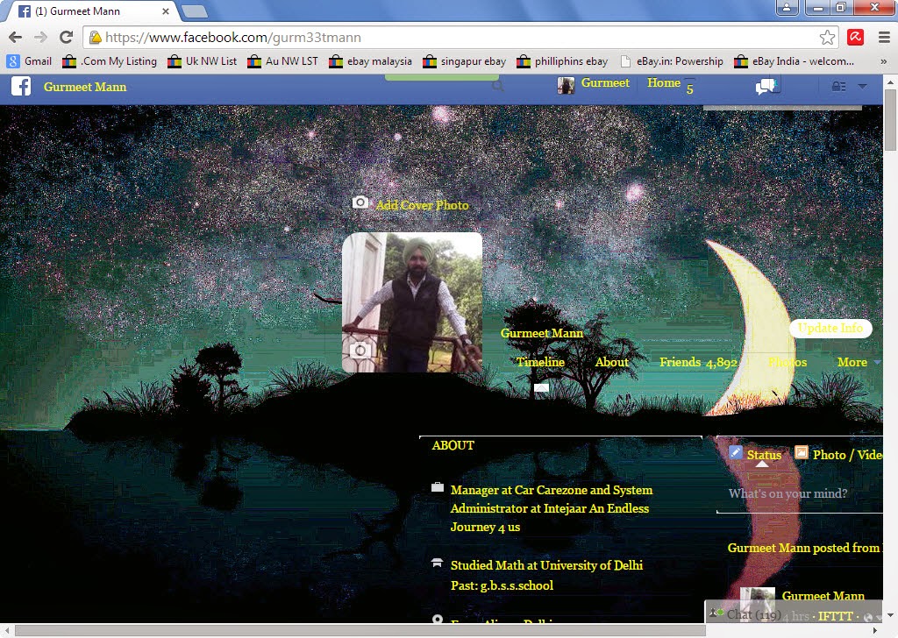898x638 pixels.
Task: Close the Gurmeet Mann browser tab
Action: [x=166, y=11]
